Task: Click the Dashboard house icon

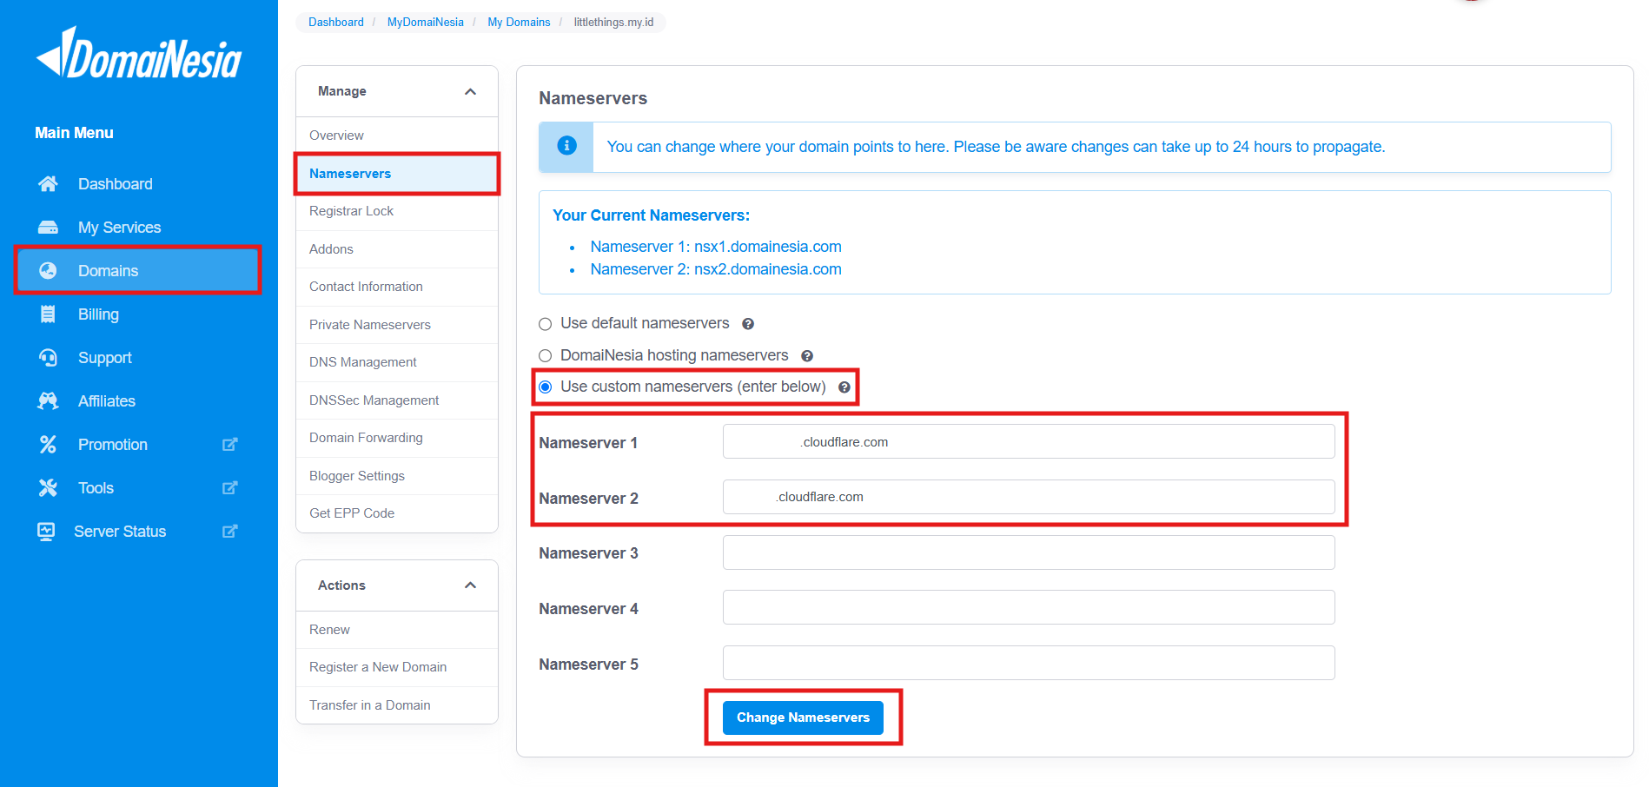Action: (x=48, y=184)
